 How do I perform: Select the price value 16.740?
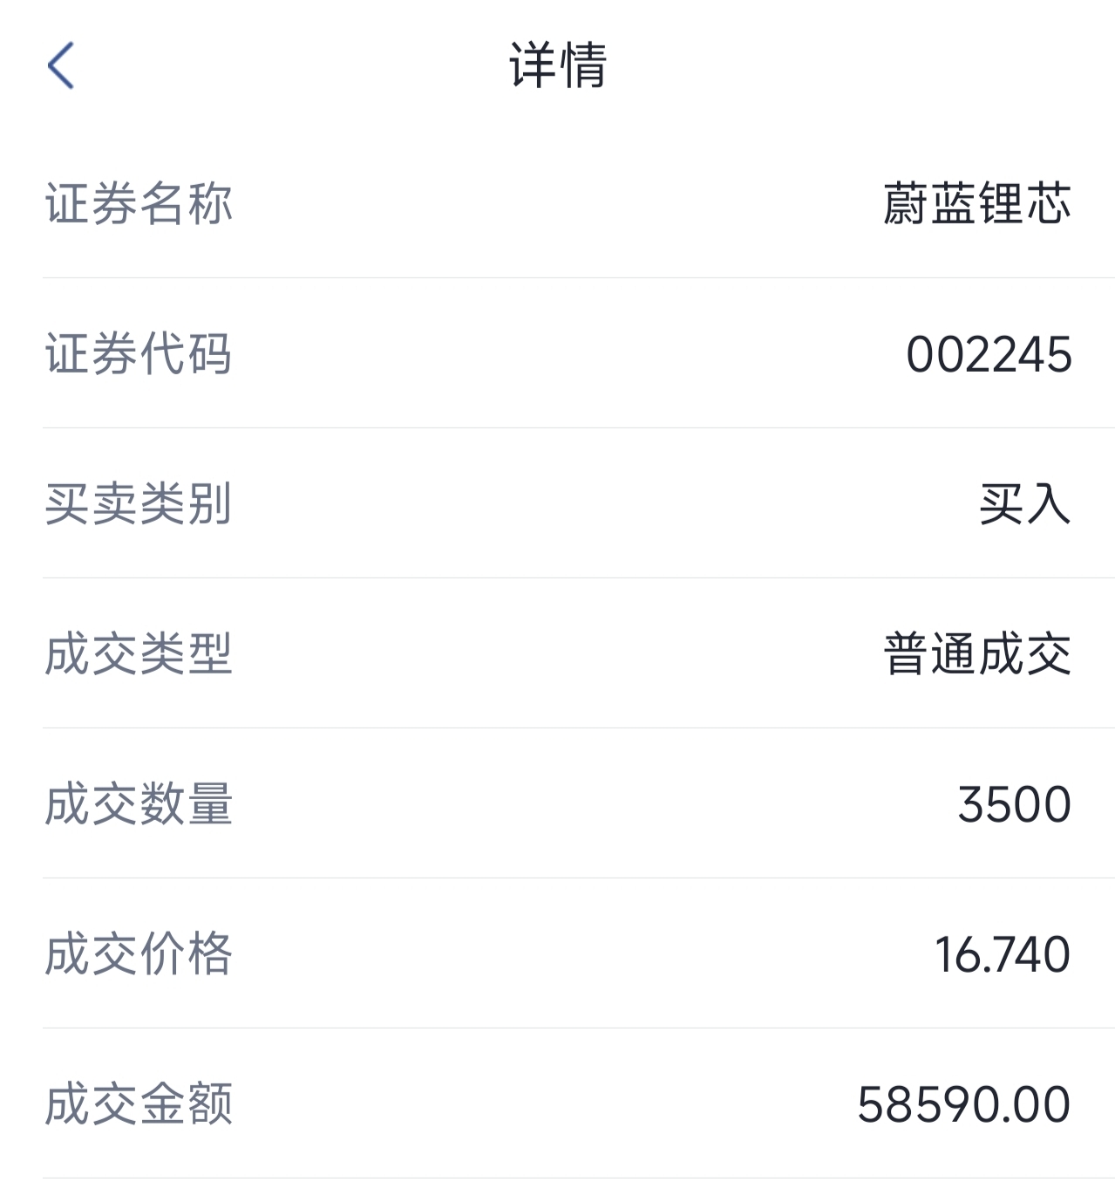[1002, 954]
